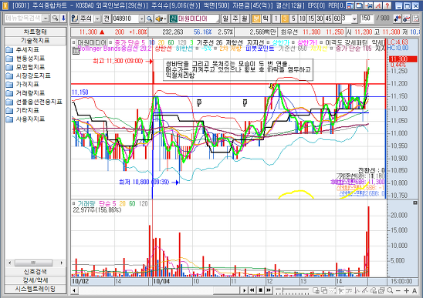Choose the 60 minute interval button
Viewport: 423px width, 298px height.
point(337,18)
